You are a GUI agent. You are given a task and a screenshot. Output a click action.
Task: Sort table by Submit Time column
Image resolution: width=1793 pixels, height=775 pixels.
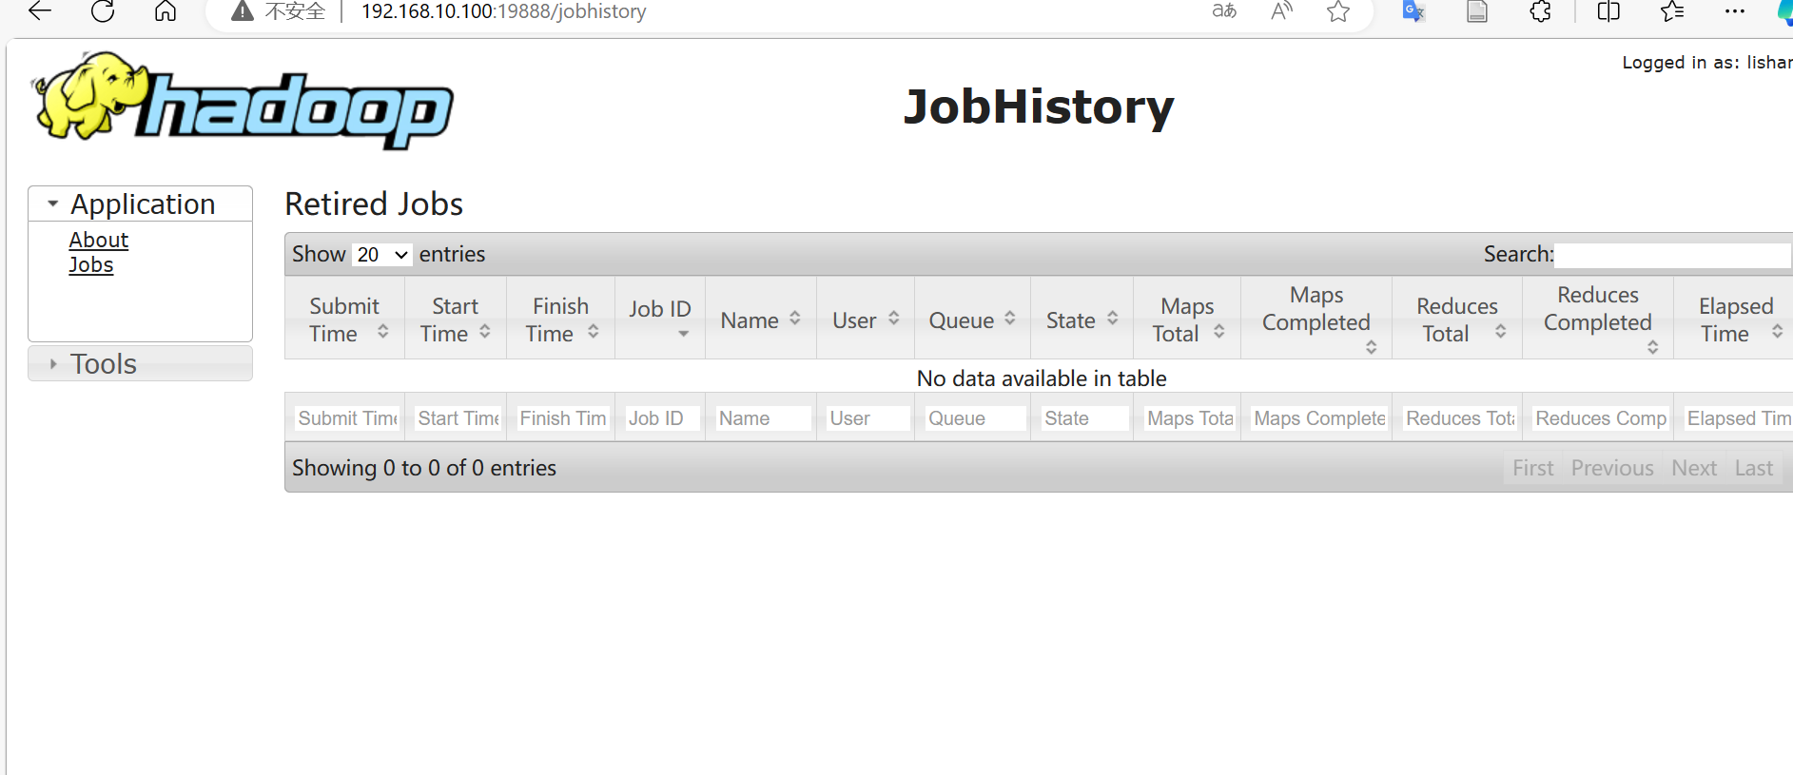click(344, 320)
